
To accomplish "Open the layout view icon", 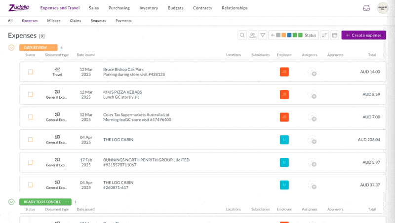I will point(335,35).
